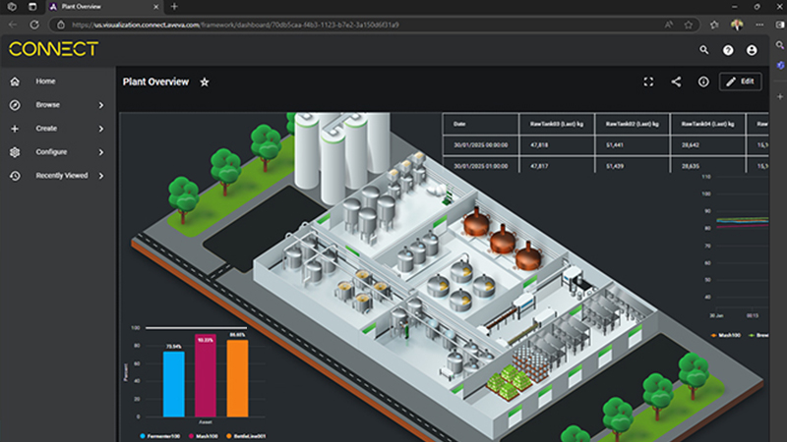Expand the Recently Viewed submenu chevron
The image size is (787, 442).
coord(101,176)
